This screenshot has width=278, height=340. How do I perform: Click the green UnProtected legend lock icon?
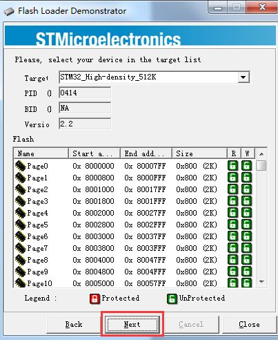point(172,299)
